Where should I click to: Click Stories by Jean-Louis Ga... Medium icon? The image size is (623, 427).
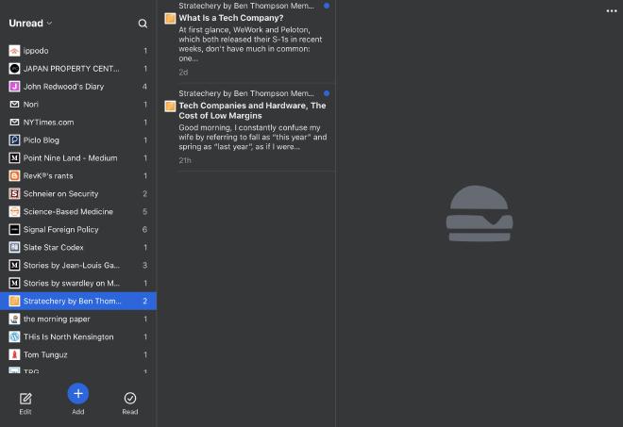(14, 265)
